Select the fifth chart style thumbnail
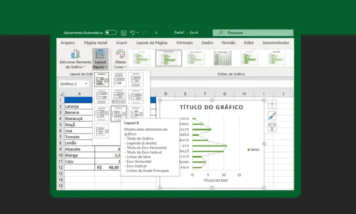Image resolution: width=356 pixels, height=214 pixels. [250, 58]
